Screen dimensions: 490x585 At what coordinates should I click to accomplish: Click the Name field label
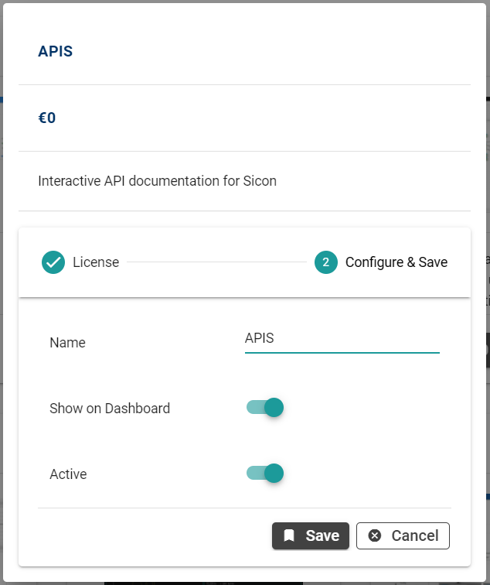[x=67, y=343]
